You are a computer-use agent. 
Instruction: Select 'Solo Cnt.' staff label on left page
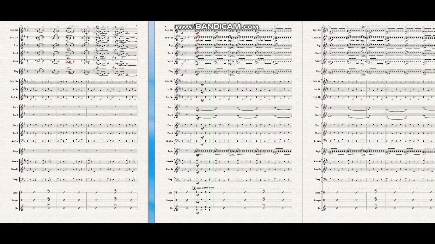pyautogui.click(x=14, y=38)
